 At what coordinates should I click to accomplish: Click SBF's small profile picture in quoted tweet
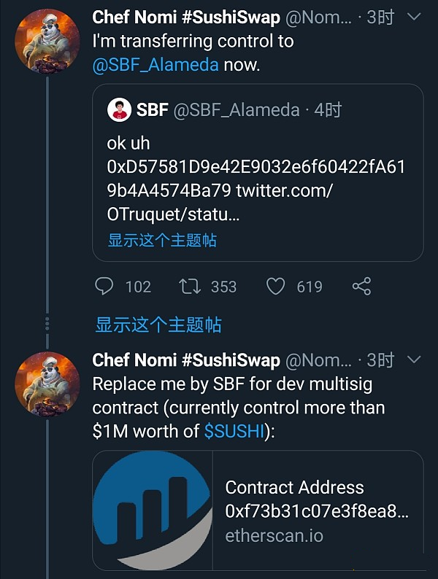click(x=119, y=110)
